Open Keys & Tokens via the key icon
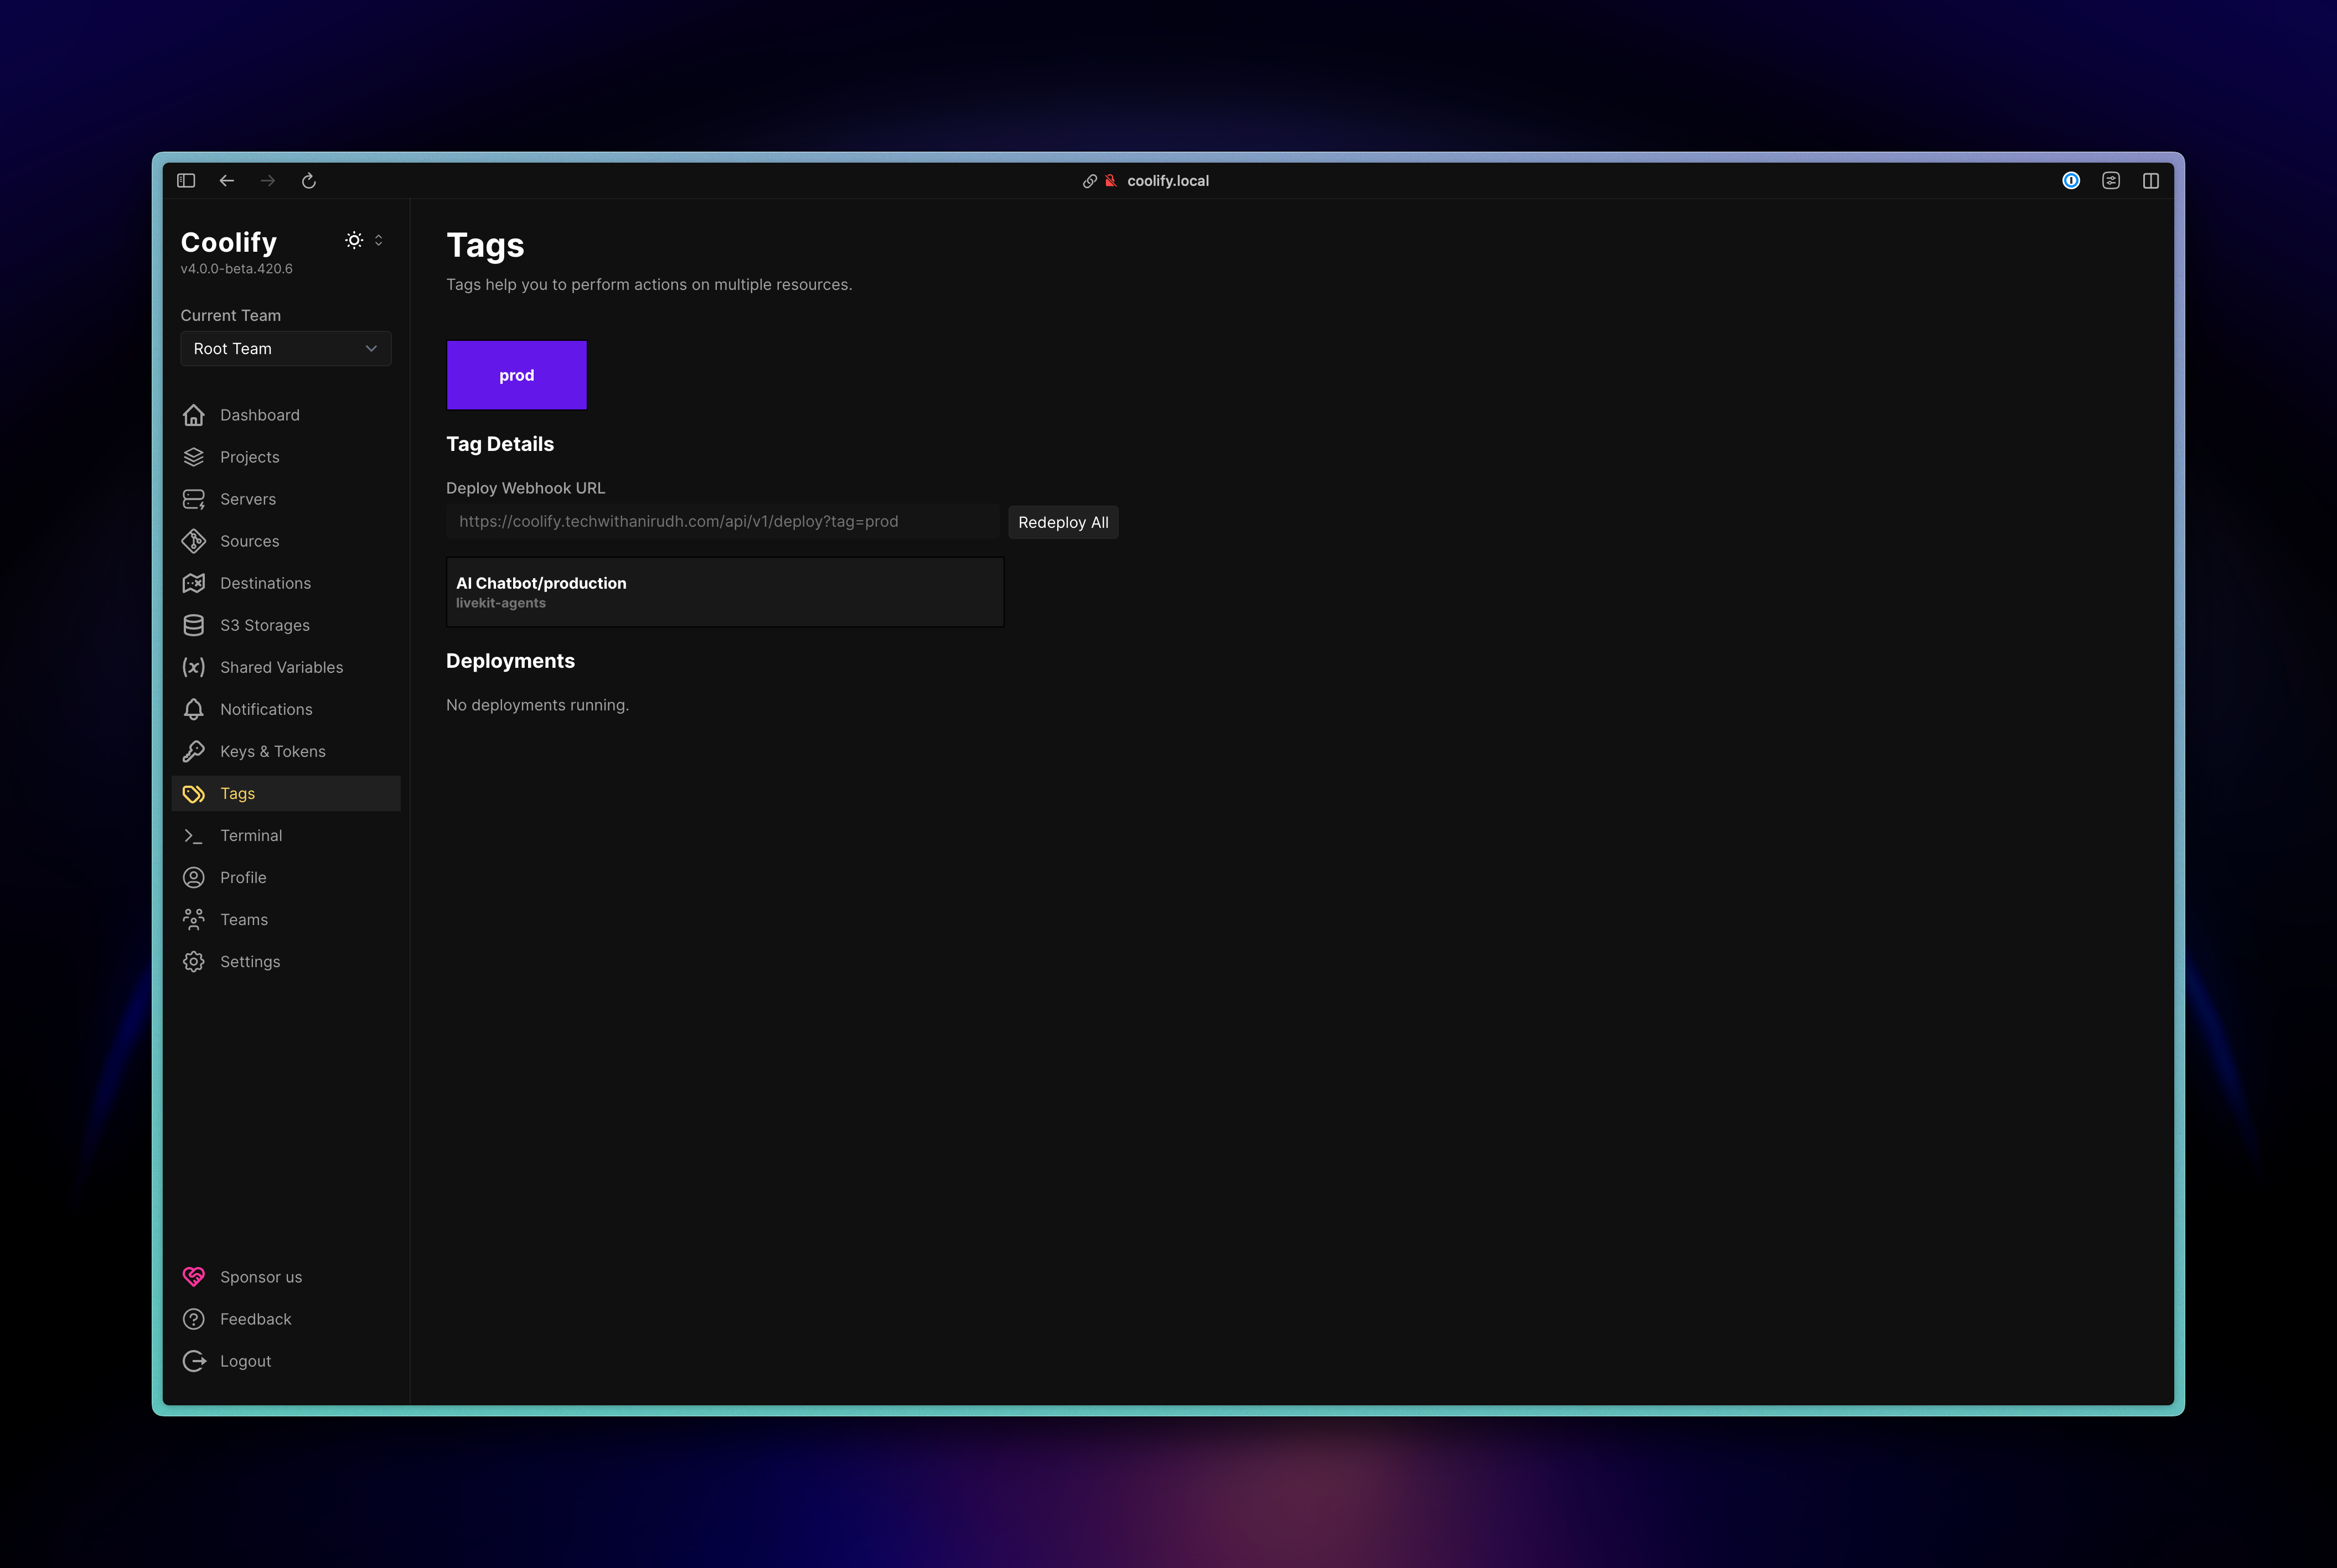This screenshot has width=2337, height=1568. [x=193, y=751]
